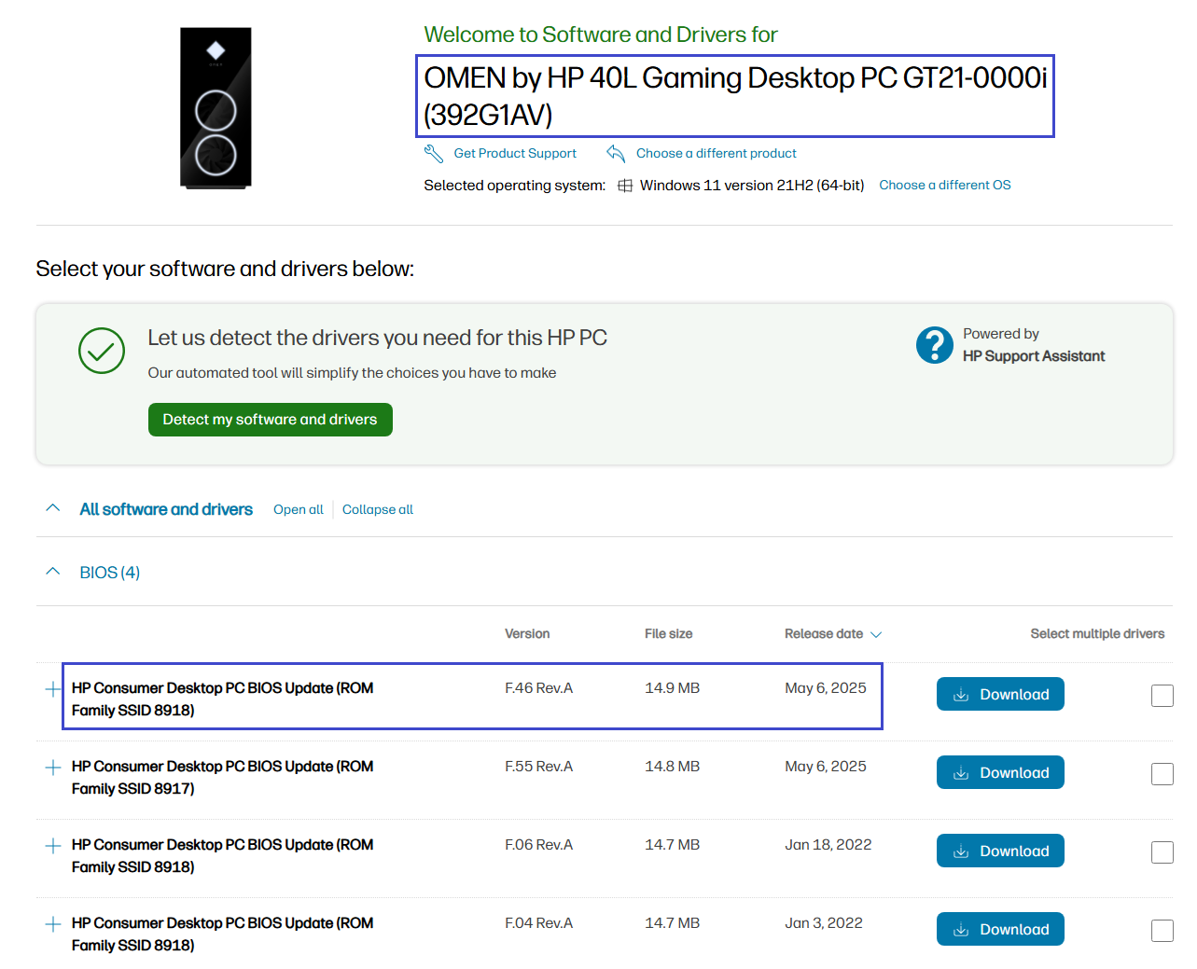Image resolution: width=1197 pixels, height=969 pixels.
Task: Click the All software and drivers heading
Action: (x=166, y=509)
